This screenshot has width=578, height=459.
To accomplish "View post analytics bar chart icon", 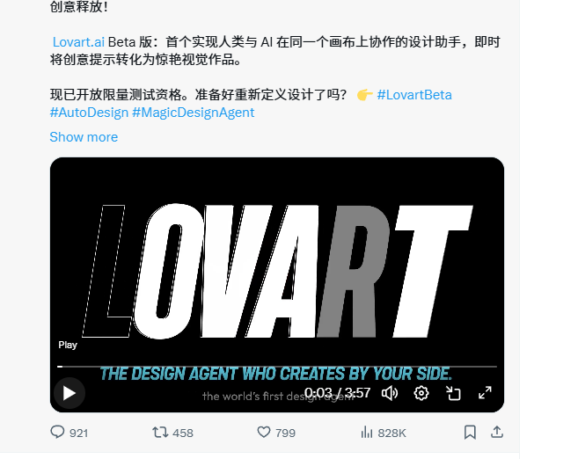I will 367,432.
